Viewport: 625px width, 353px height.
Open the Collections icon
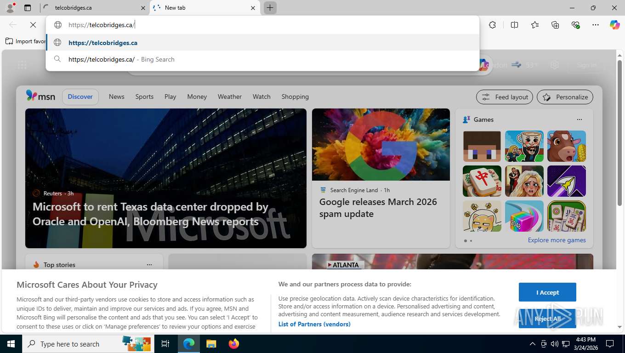pyautogui.click(x=555, y=25)
